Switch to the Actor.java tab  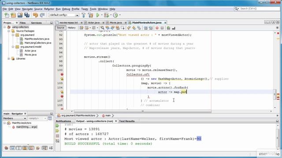(x=94, y=23)
